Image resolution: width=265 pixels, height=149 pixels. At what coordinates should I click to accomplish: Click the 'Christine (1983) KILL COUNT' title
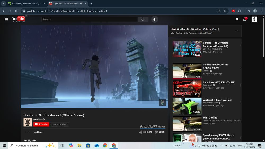[x=219, y=82]
